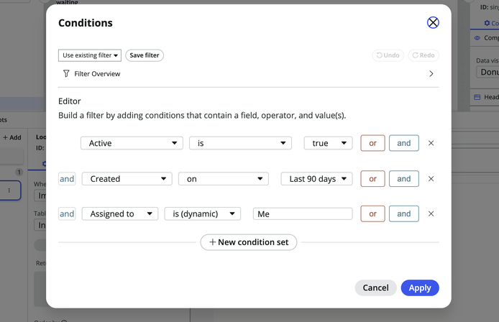Click the eye icon in right background panel
Image resolution: width=499 pixels, height=322 pixels.
pyautogui.click(x=477, y=38)
